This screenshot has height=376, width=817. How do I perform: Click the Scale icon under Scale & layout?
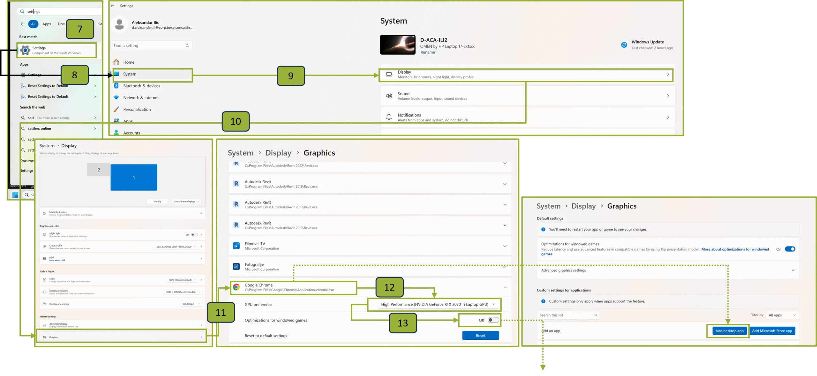[44, 280]
